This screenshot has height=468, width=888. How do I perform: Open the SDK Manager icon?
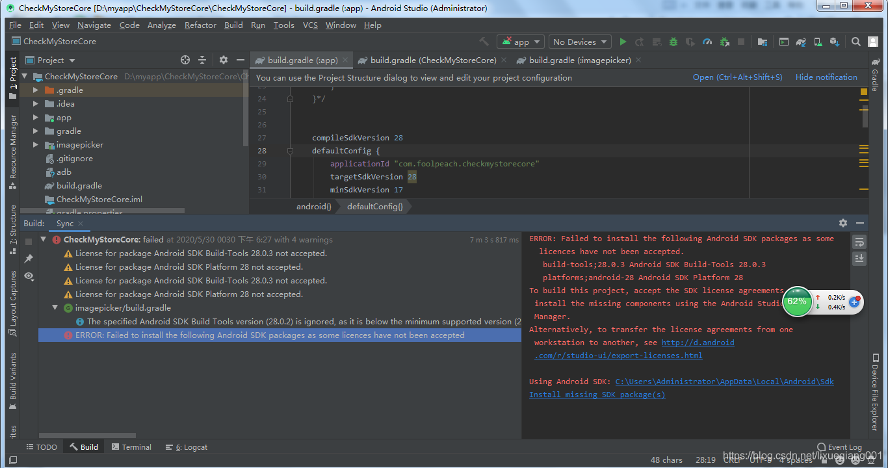pyautogui.click(x=835, y=41)
